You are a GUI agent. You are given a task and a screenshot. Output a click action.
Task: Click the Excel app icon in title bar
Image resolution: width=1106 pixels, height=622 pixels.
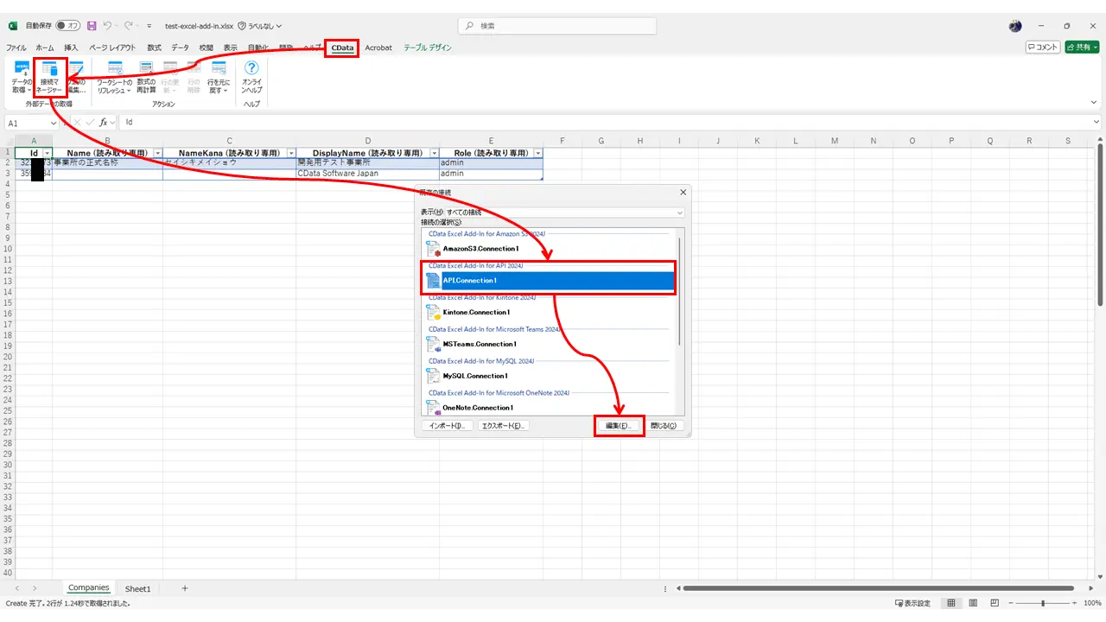click(13, 26)
